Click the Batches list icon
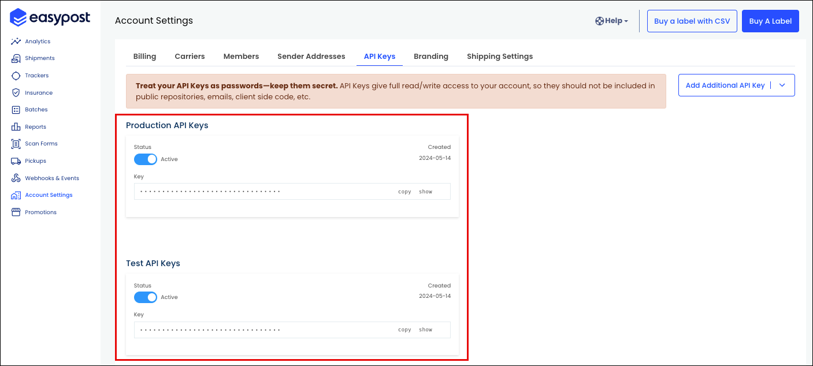The image size is (813, 366). 16,110
